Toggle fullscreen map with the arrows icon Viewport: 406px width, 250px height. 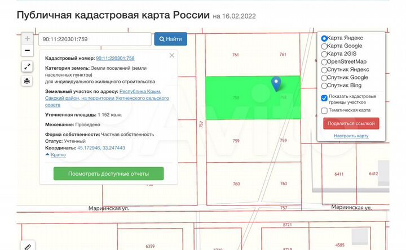coord(27,66)
